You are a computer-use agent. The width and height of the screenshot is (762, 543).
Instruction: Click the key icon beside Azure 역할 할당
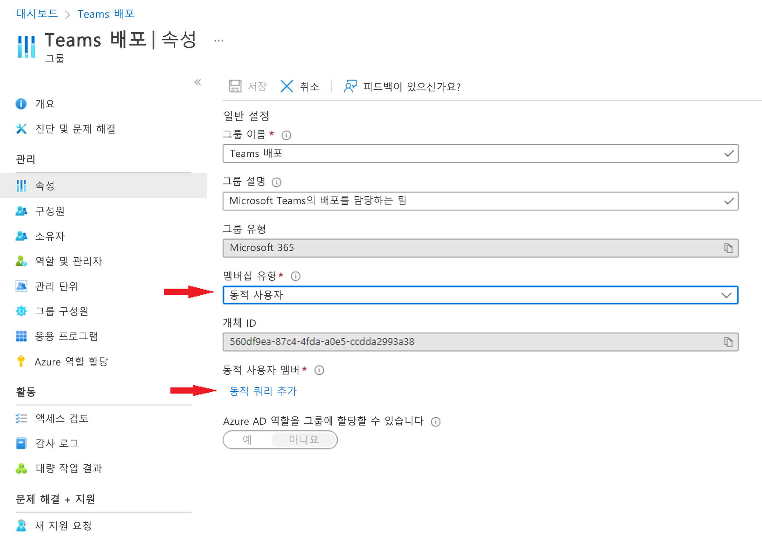pos(21,361)
